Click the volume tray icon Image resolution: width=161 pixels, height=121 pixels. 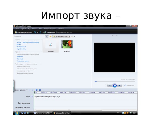pos(131,113)
